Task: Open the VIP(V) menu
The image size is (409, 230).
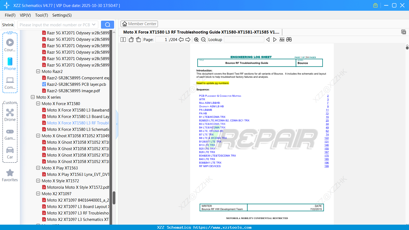Action: click(x=25, y=15)
